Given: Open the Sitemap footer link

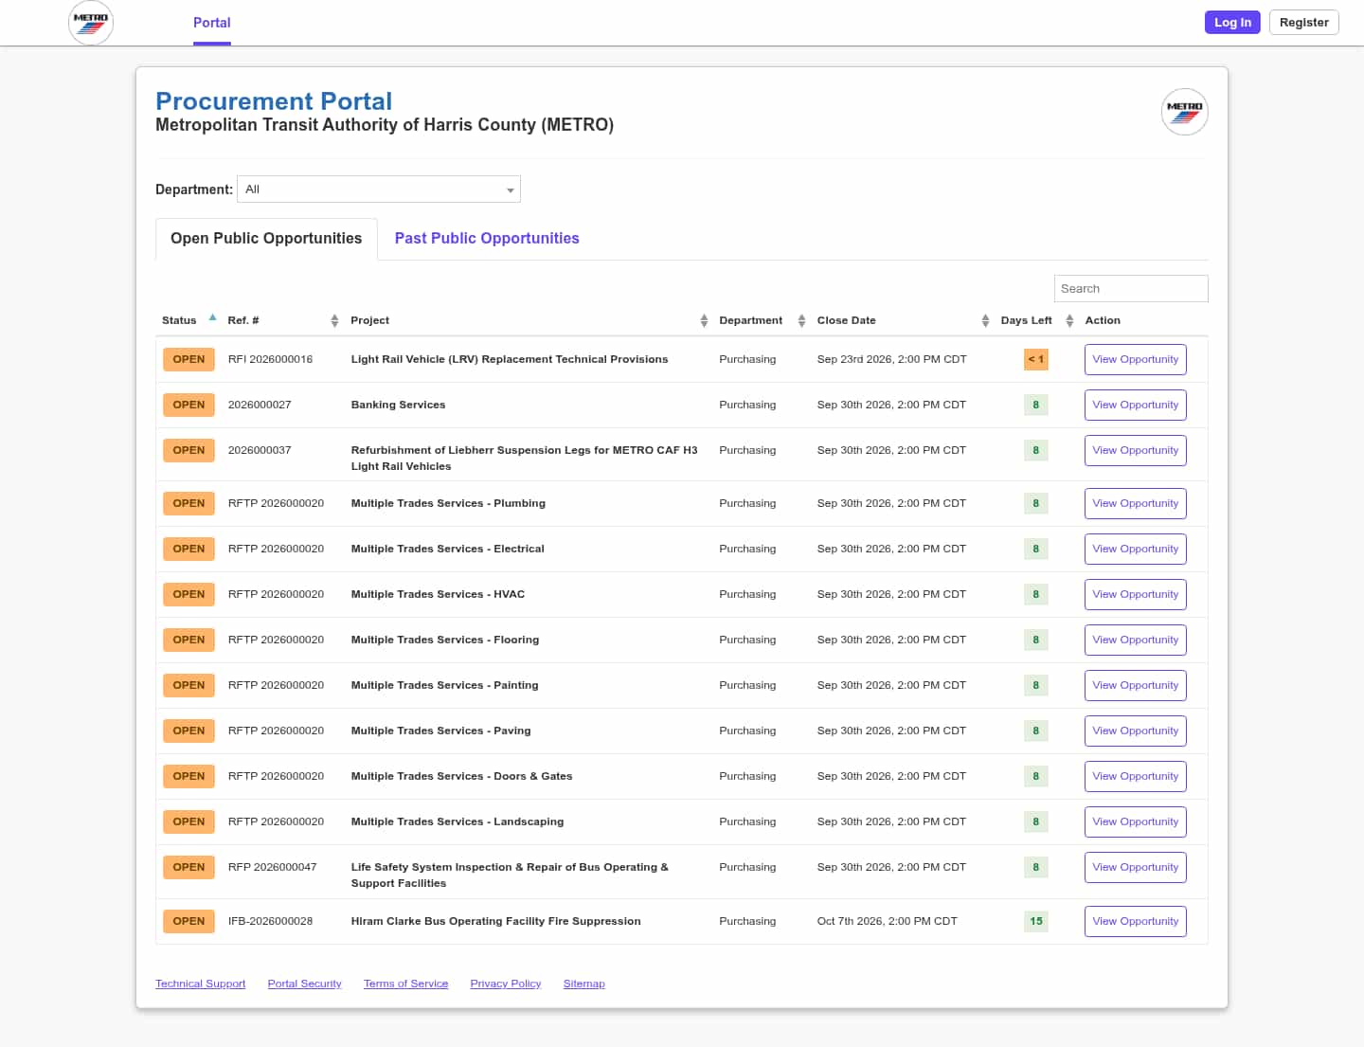Looking at the screenshot, I should coord(583,984).
